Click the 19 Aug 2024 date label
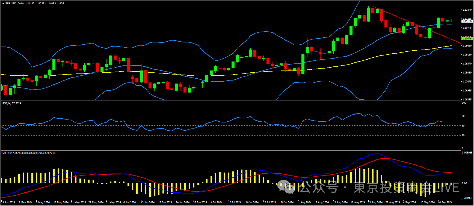The image size is (474, 206). [358, 202]
